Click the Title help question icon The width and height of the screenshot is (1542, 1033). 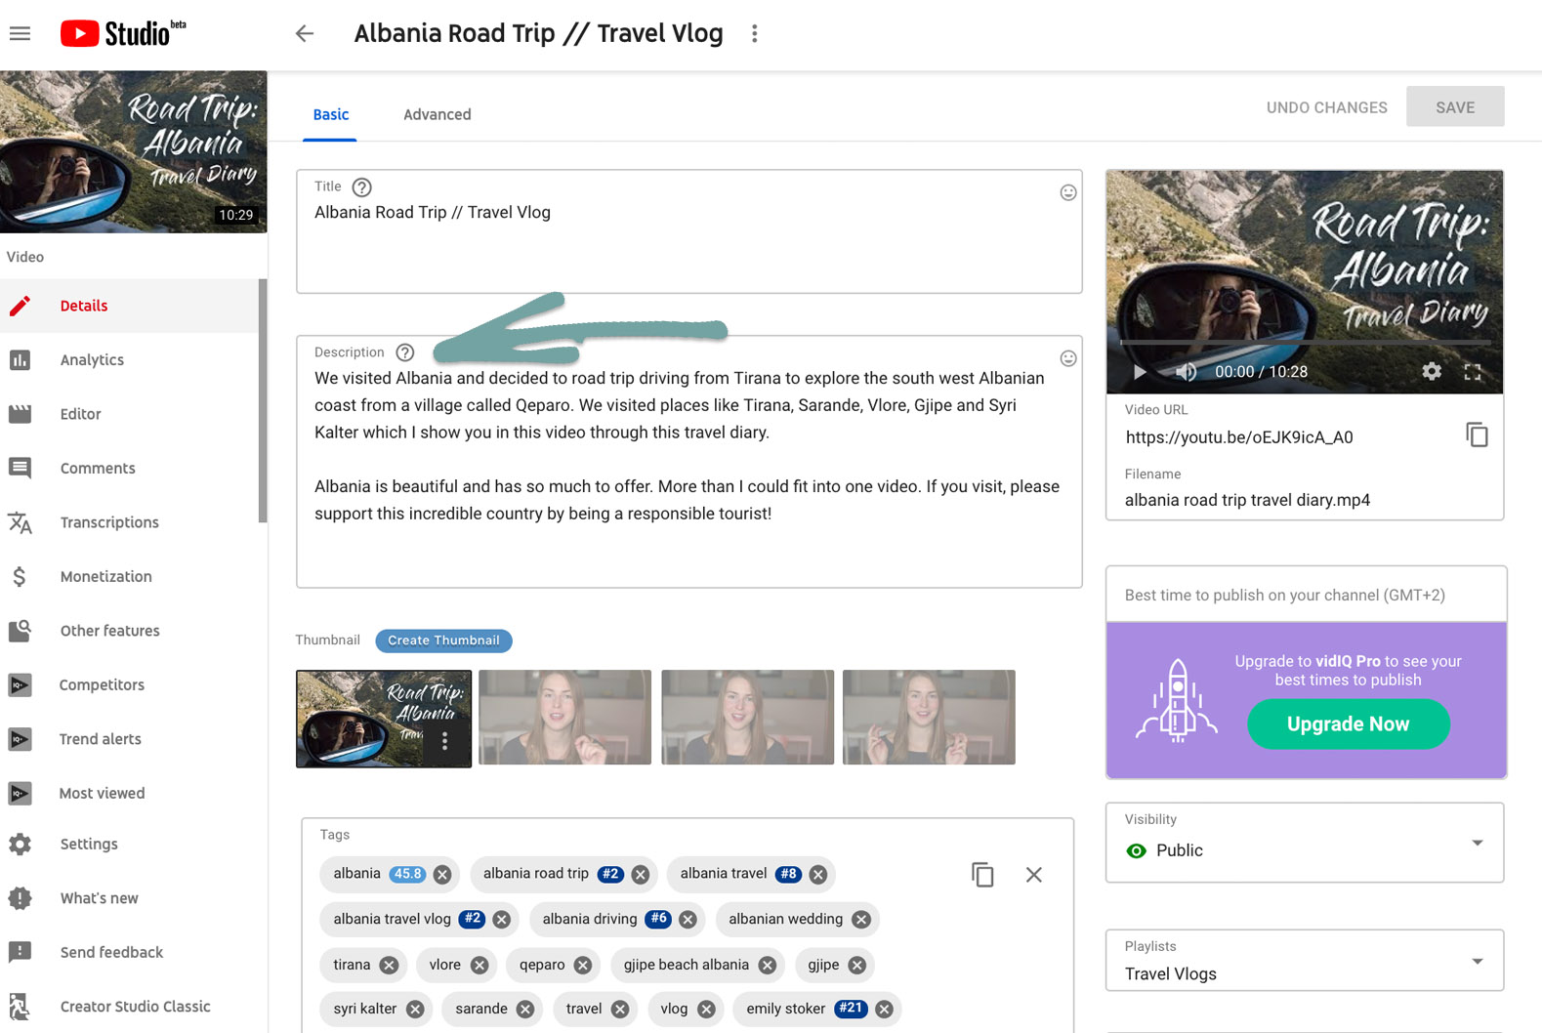click(x=361, y=186)
